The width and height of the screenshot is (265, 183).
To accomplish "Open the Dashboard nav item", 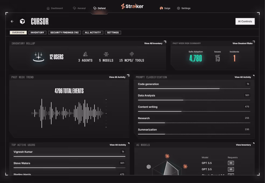I will pos(55,8).
